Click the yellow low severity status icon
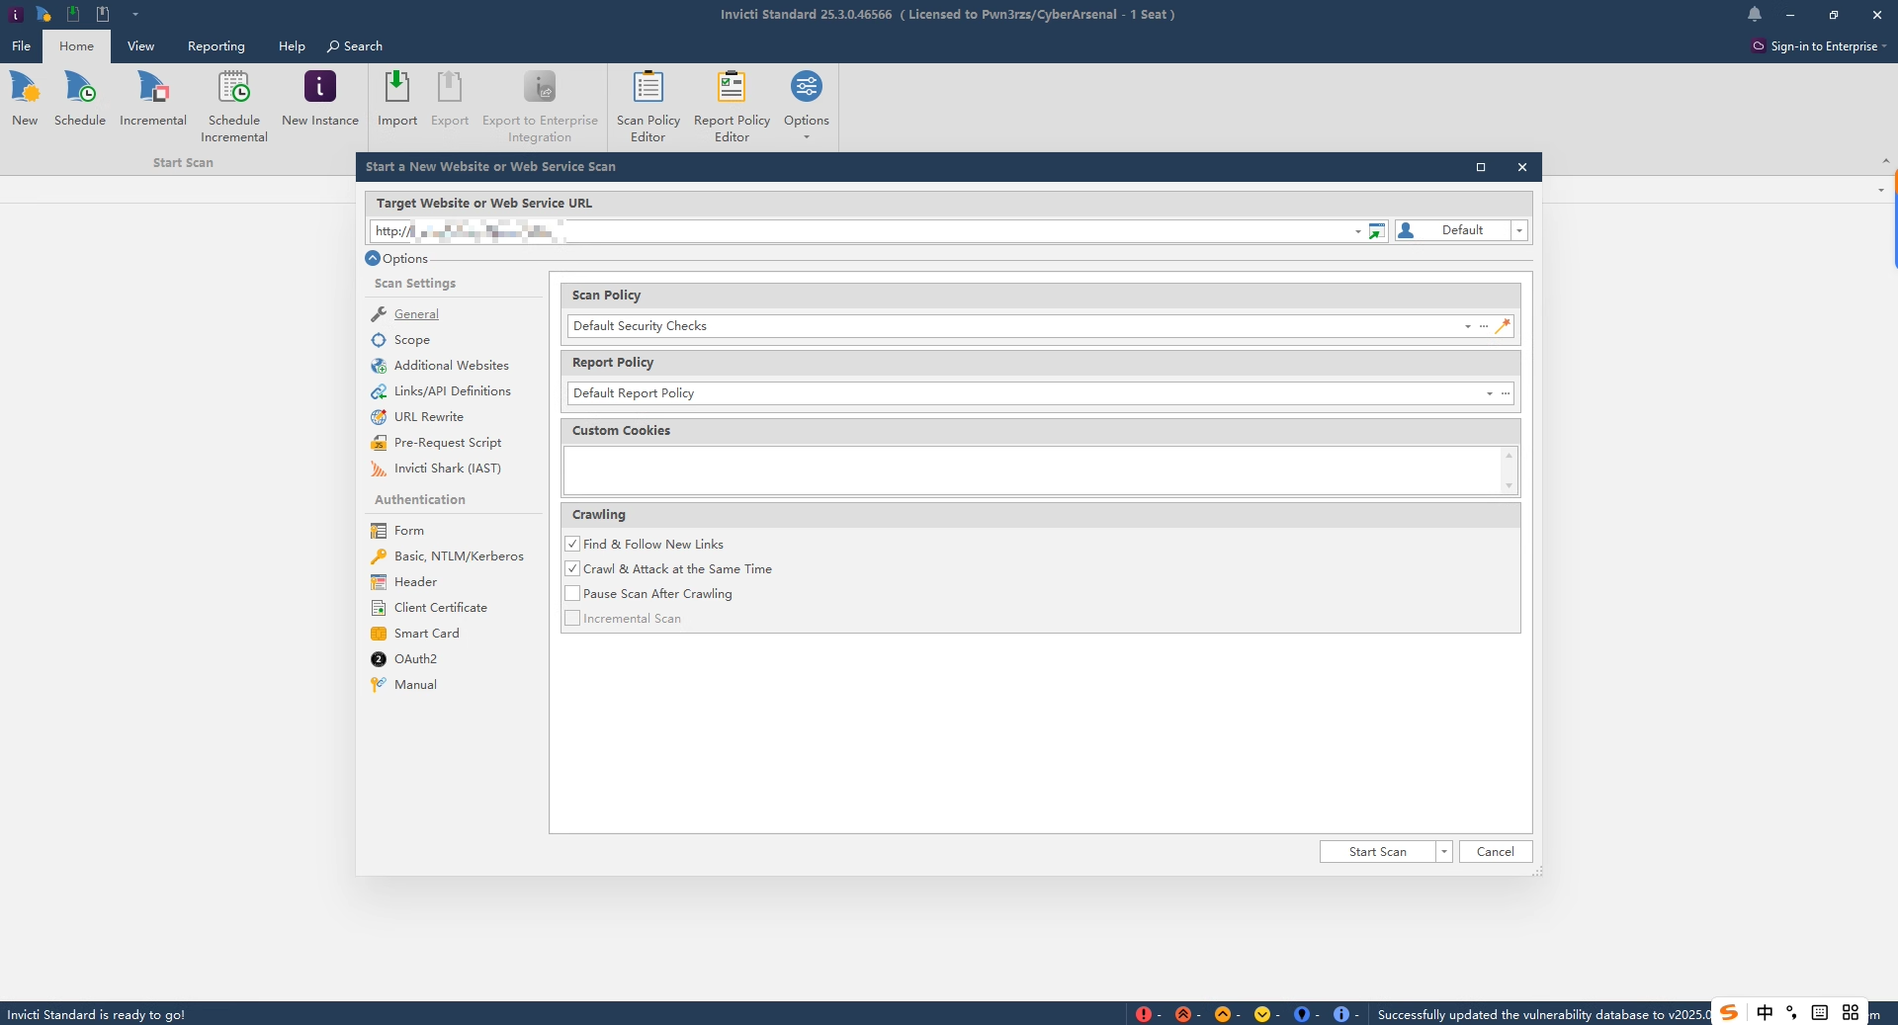The width and height of the screenshot is (1898, 1025). pos(1262,1014)
